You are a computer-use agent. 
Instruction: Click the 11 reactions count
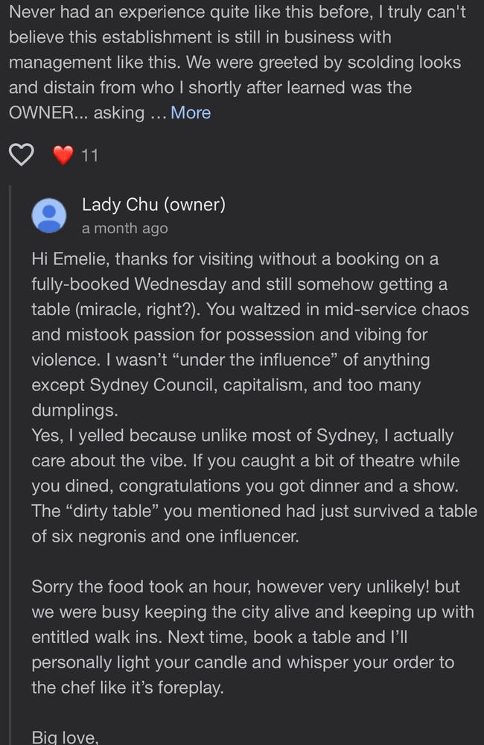click(x=89, y=155)
